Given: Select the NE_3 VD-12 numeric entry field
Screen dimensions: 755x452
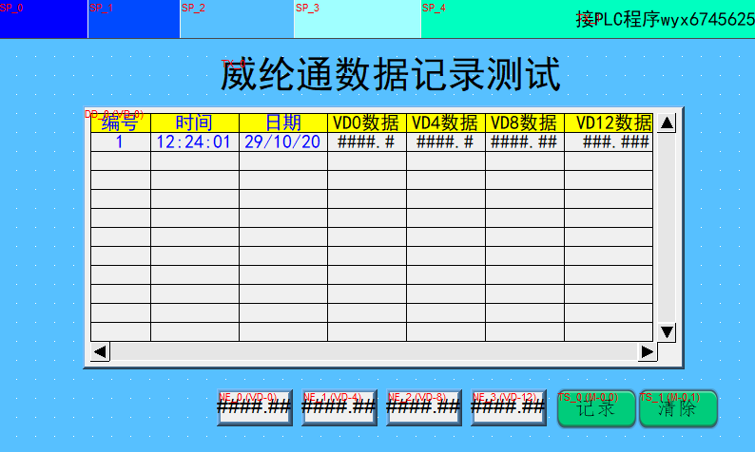Looking at the screenshot, I should click(x=508, y=407).
